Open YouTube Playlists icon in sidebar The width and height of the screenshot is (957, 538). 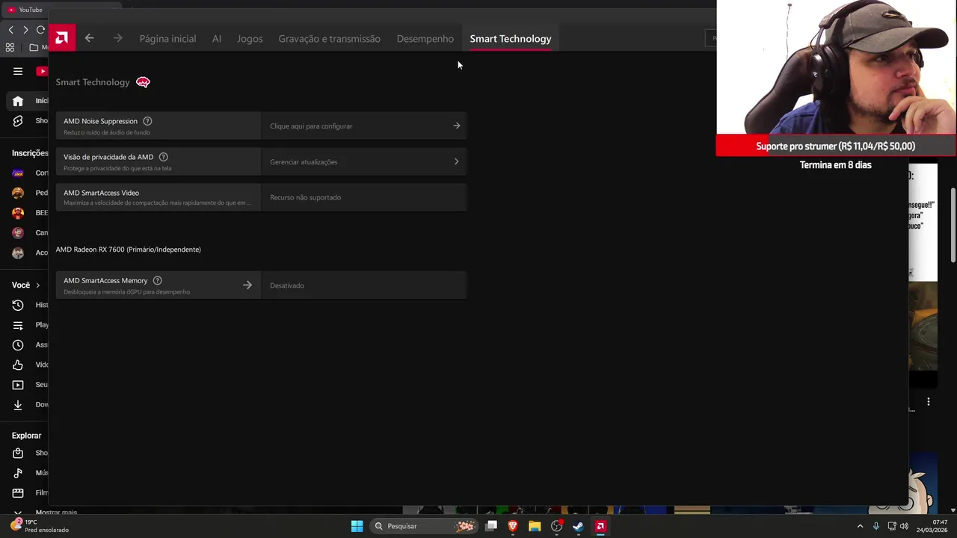pyautogui.click(x=18, y=325)
